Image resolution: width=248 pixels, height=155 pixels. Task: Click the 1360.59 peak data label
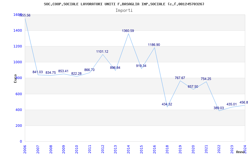coord(128,31)
